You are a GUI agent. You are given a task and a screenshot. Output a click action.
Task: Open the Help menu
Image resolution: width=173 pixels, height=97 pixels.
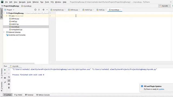pos(65,2)
